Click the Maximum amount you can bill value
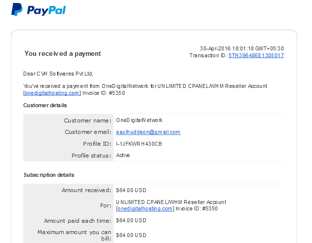312x243 pixels. (131, 235)
